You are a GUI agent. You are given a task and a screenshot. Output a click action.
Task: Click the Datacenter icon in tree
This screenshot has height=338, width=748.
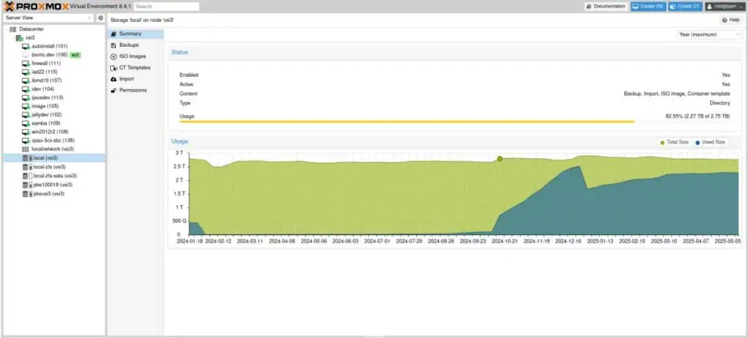pyautogui.click(x=12, y=28)
